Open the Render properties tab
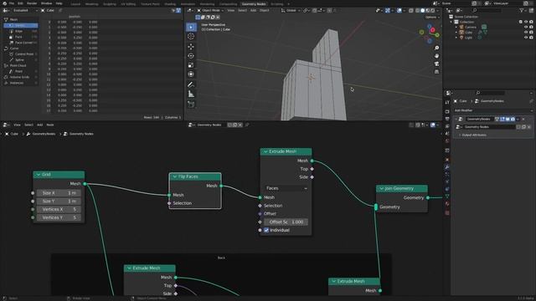 [447, 111]
